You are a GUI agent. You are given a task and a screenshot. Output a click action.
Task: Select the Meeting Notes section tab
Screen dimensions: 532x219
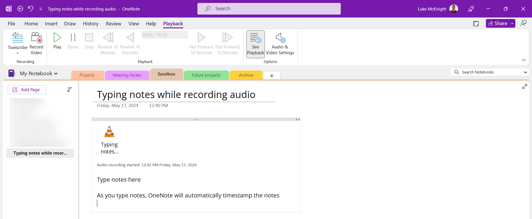pos(127,75)
